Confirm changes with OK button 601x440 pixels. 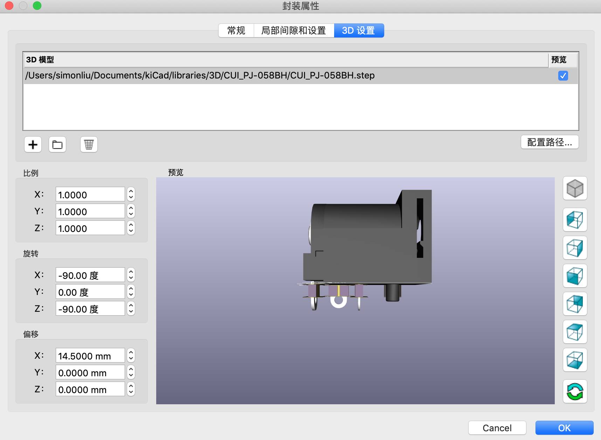[564, 428]
